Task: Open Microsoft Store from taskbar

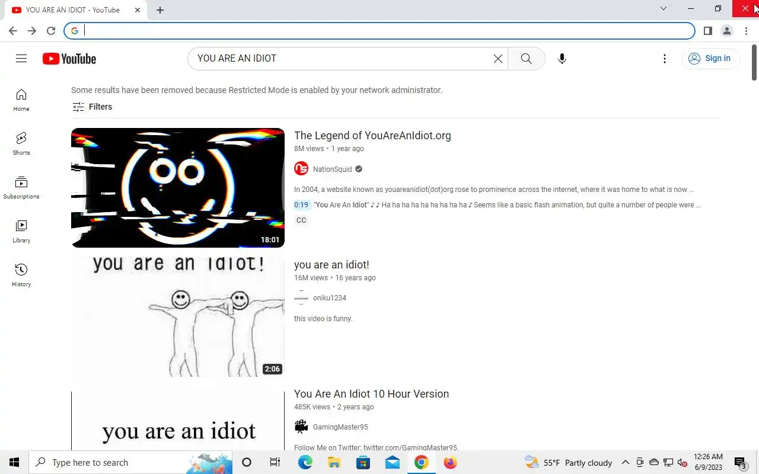Action: 363,463
